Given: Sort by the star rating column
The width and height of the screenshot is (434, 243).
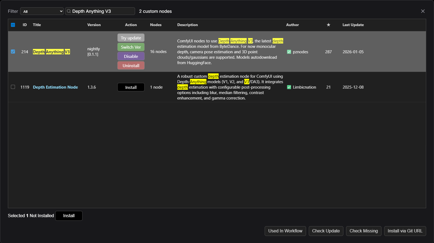Looking at the screenshot, I should point(328,25).
